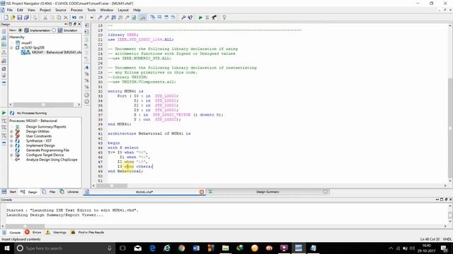Open the Source menu
Screen dimensions: 453x254
tap(61, 10)
